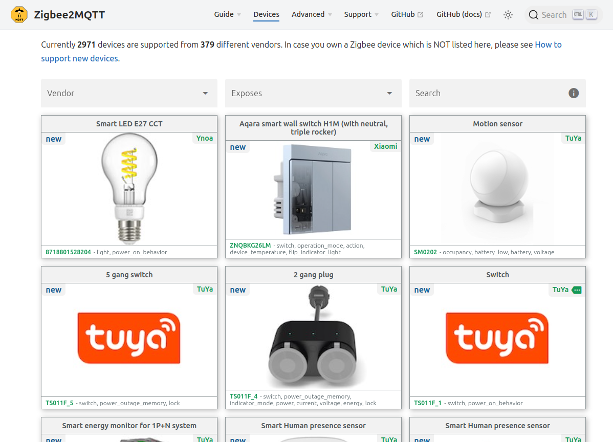Open the Aqara wall switch H1M image
This screenshot has width=613, height=442.
coord(313,190)
